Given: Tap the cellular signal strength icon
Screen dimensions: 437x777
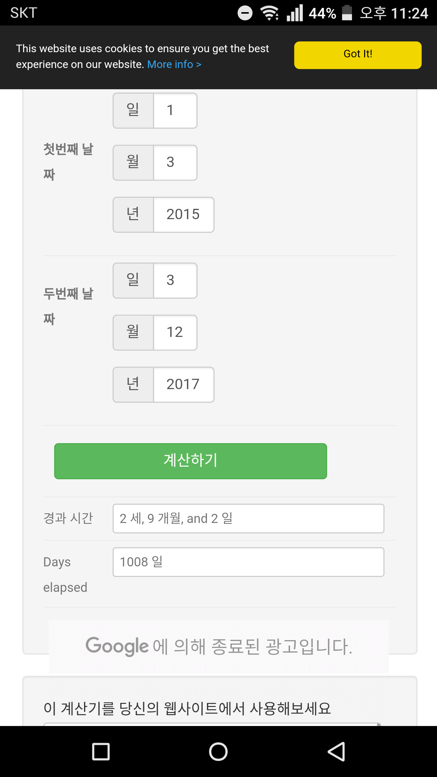Looking at the screenshot, I should pyautogui.click(x=295, y=13).
